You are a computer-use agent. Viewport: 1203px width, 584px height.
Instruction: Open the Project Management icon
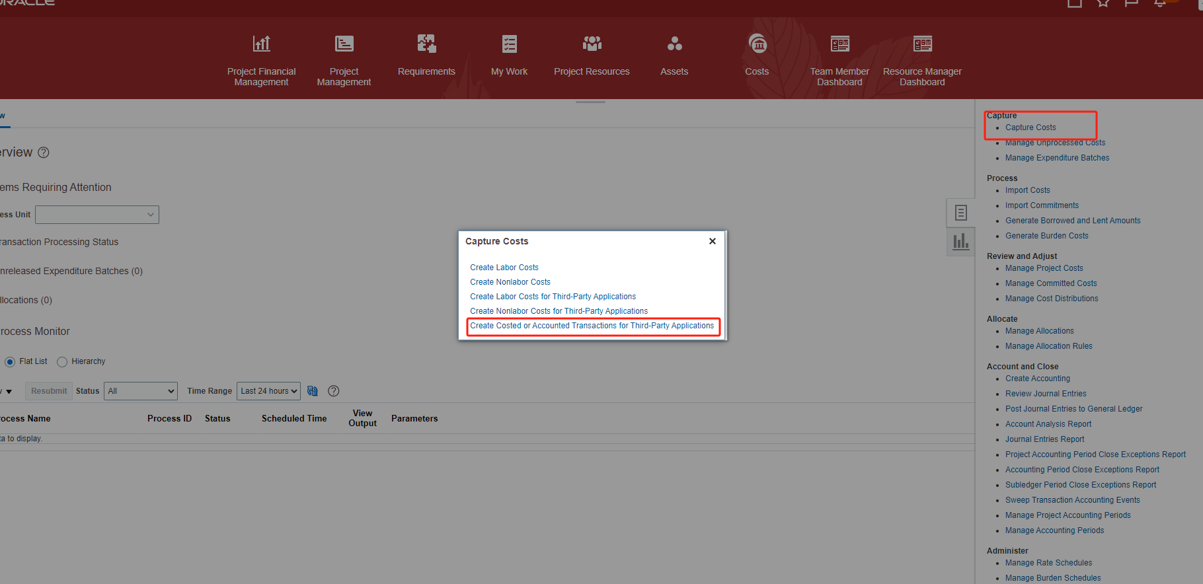[344, 44]
